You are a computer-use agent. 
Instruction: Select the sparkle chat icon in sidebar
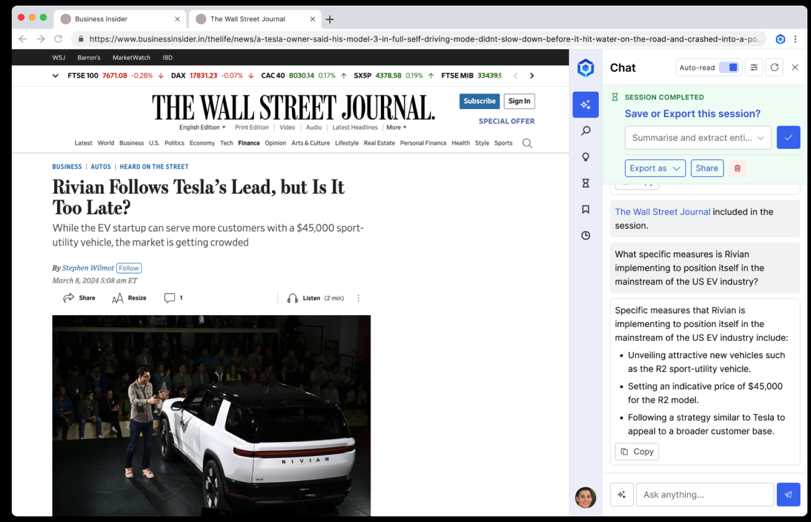tap(585, 105)
